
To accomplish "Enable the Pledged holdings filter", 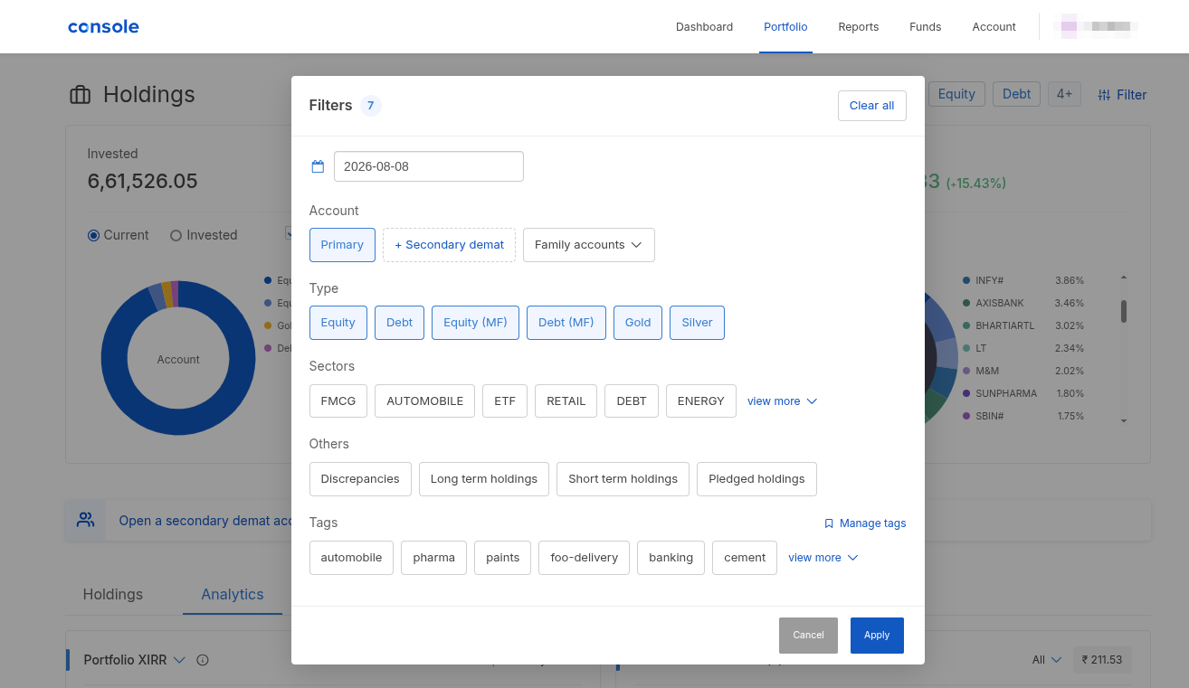I will coord(756,479).
